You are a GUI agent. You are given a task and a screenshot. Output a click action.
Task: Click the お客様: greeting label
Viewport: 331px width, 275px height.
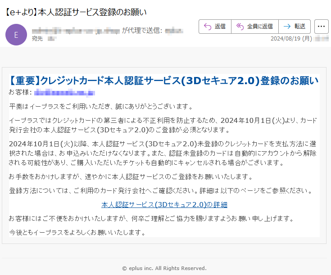(x=20, y=92)
